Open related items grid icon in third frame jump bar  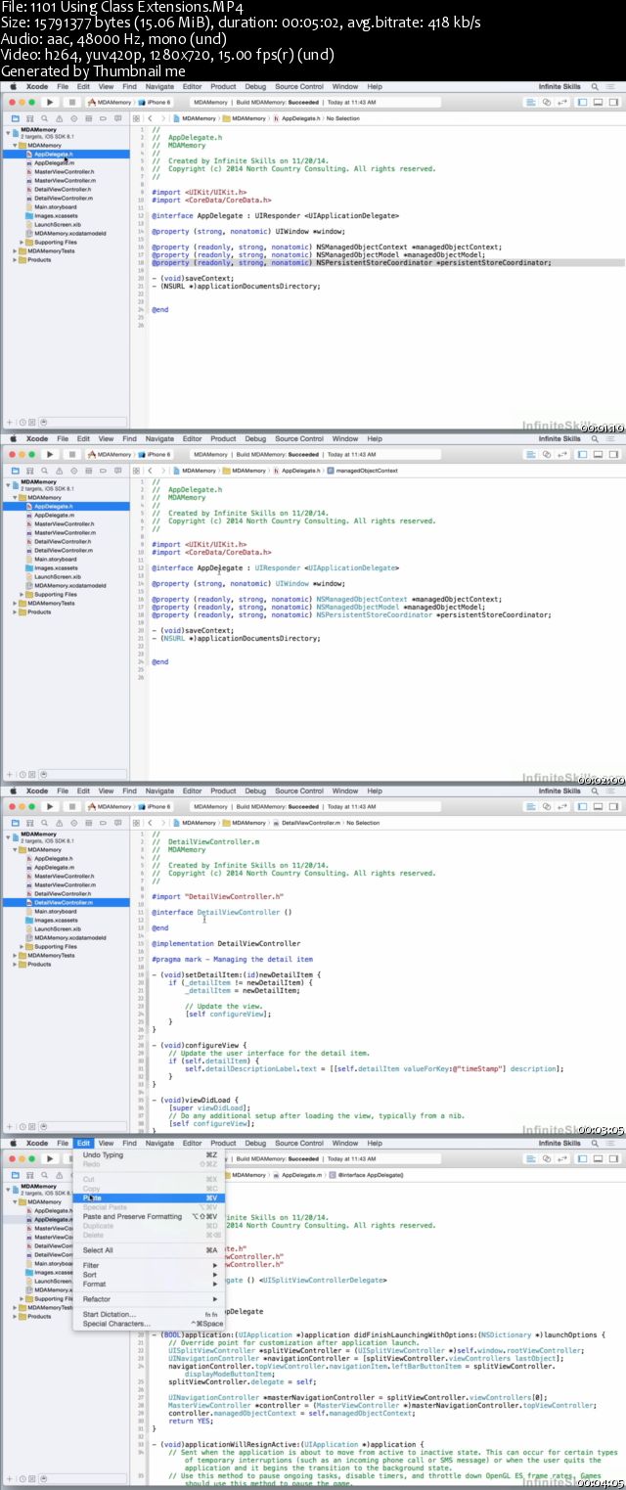point(138,823)
